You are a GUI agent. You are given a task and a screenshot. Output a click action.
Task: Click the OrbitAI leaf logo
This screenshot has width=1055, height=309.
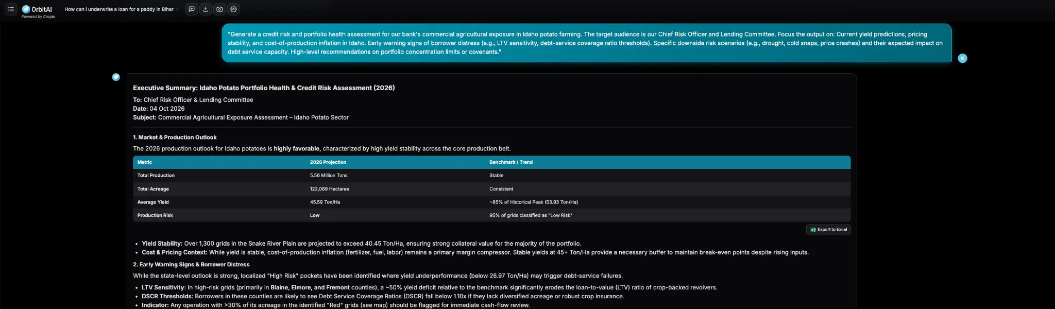26,9
